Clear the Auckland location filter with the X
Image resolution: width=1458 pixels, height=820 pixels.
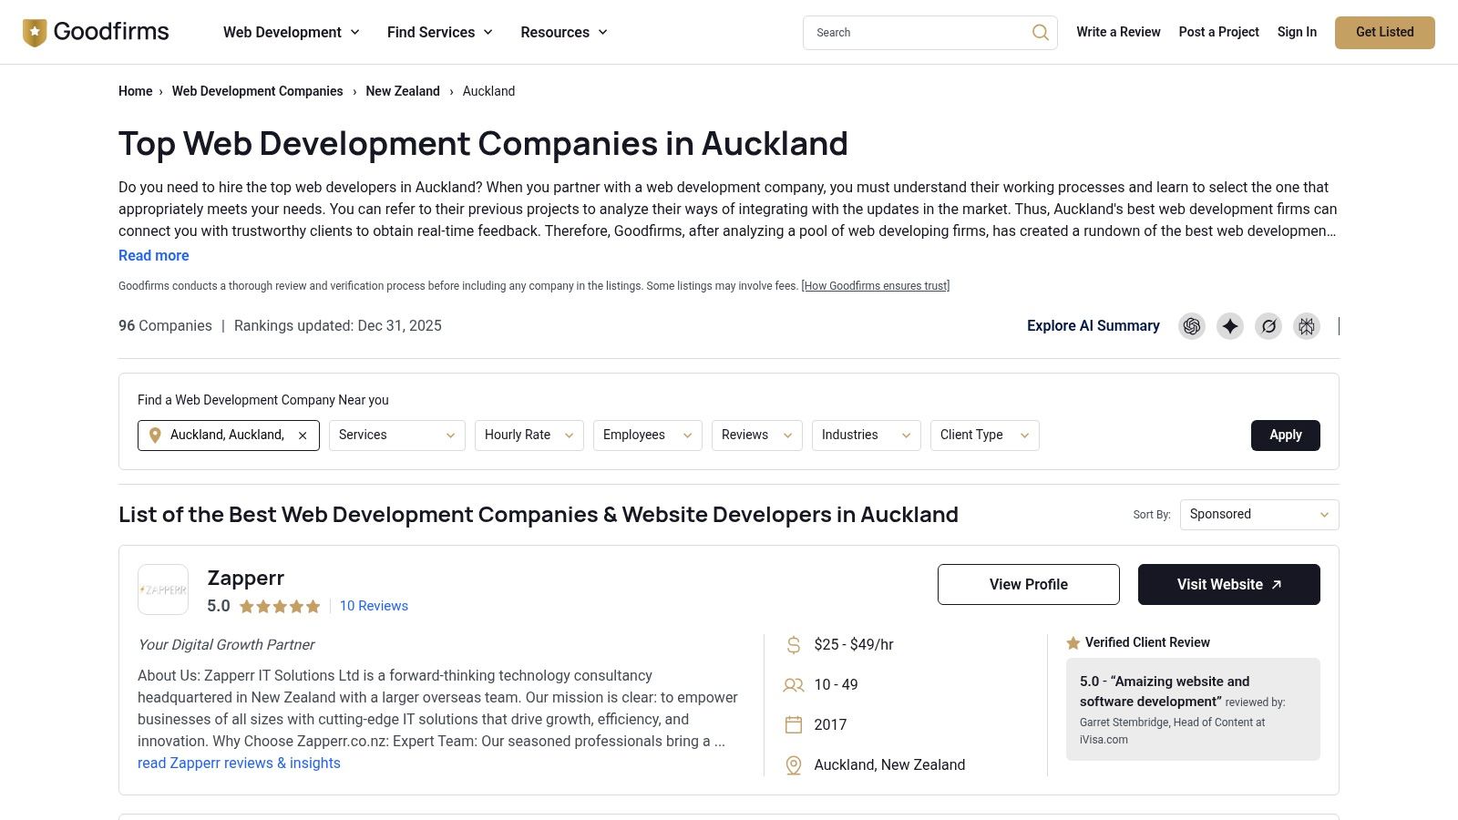[x=303, y=436]
